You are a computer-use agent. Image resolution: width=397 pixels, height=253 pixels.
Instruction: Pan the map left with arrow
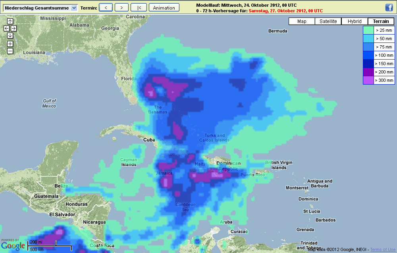[x=6, y=28]
